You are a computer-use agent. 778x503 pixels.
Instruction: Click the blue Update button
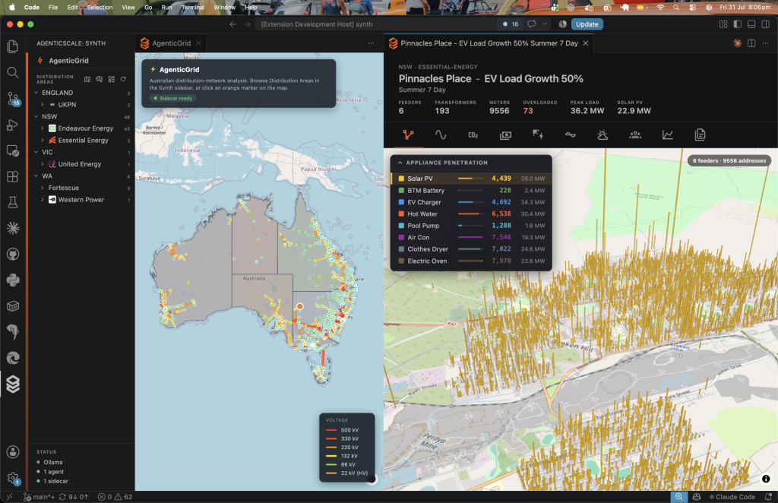pos(587,24)
